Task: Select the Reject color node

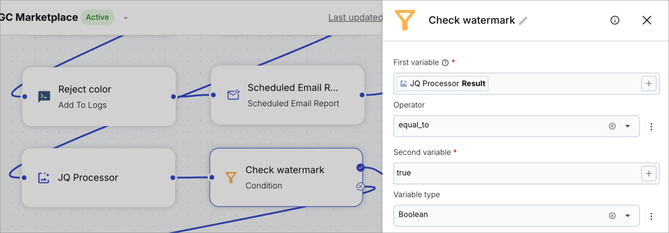Action: 99,96
